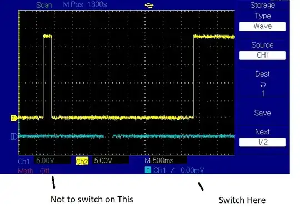This screenshot has height=218, width=300.
Task: Click the narrow yellow pulse top
Action: click(47, 36)
